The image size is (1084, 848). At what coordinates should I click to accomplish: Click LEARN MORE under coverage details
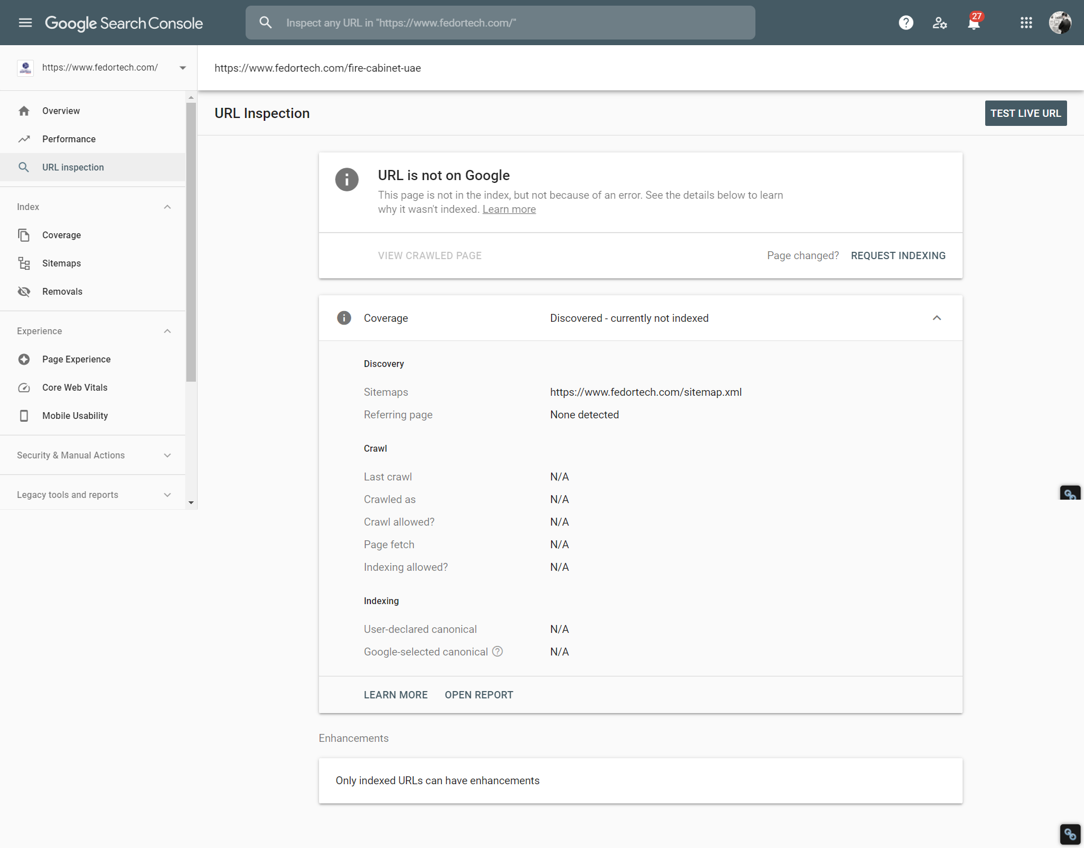[395, 694]
